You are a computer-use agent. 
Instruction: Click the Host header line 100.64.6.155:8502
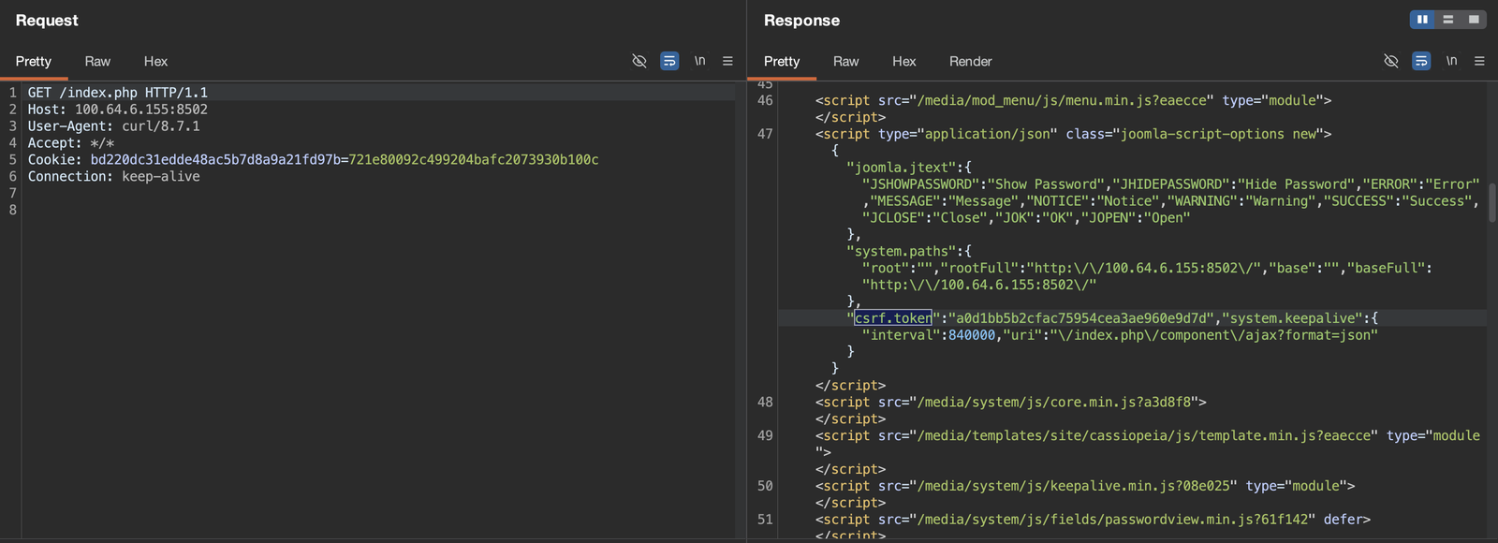(118, 110)
